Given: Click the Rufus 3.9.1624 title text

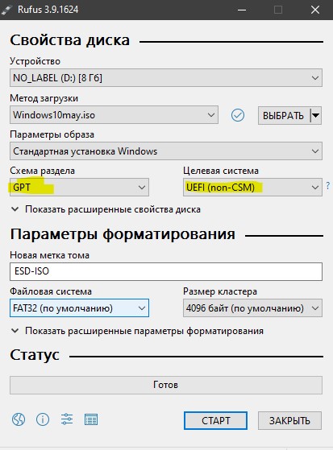Looking at the screenshot, I should [x=48, y=10].
